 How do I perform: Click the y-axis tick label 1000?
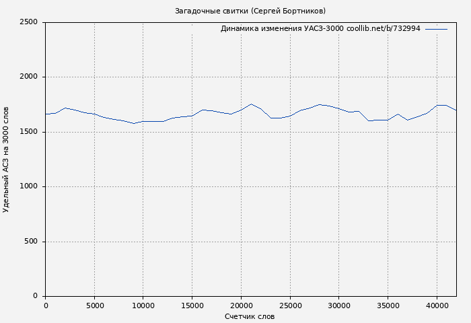coord(28,187)
